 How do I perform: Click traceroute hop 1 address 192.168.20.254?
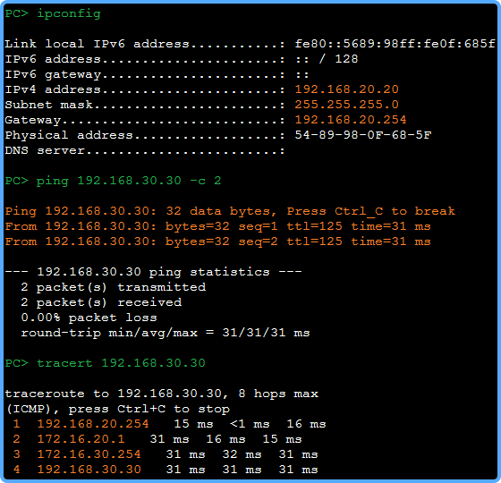tap(93, 424)
